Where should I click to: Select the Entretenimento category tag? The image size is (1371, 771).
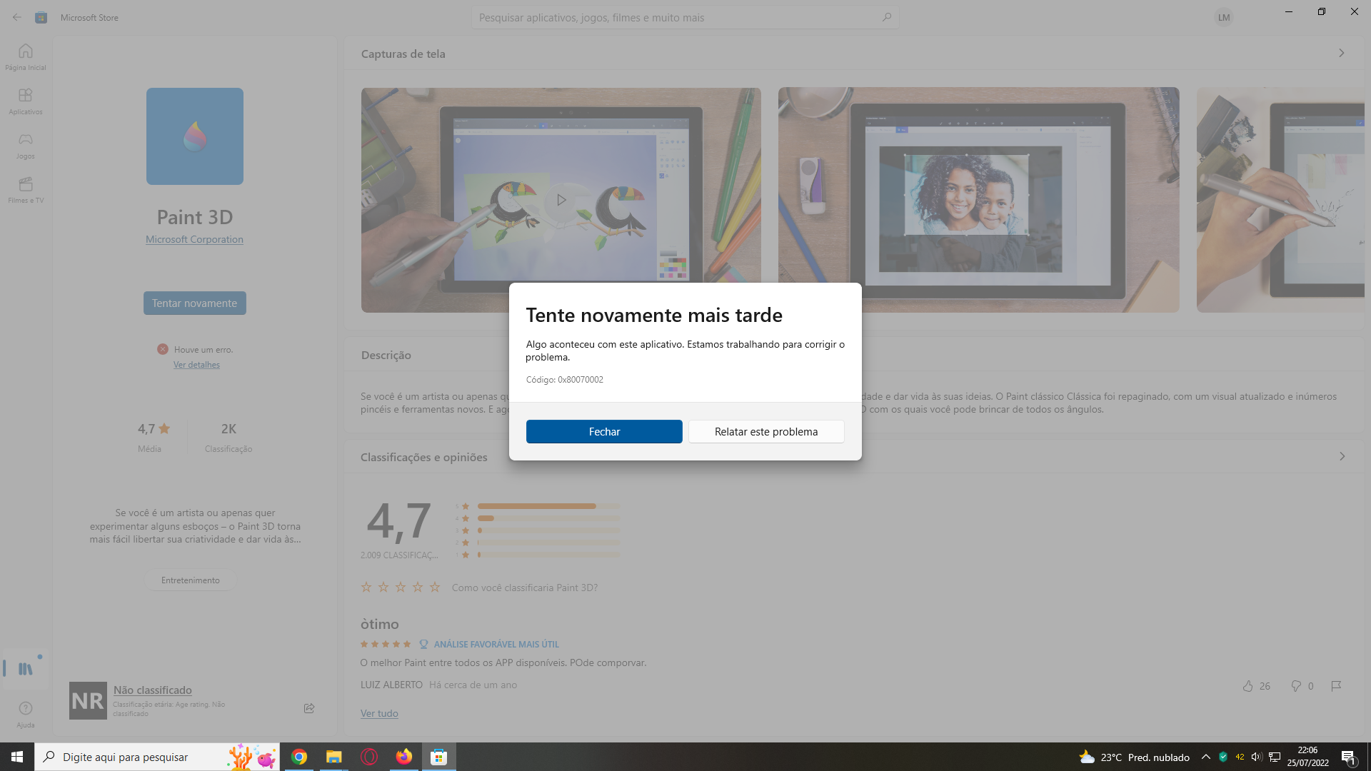(x=191, y=580)
